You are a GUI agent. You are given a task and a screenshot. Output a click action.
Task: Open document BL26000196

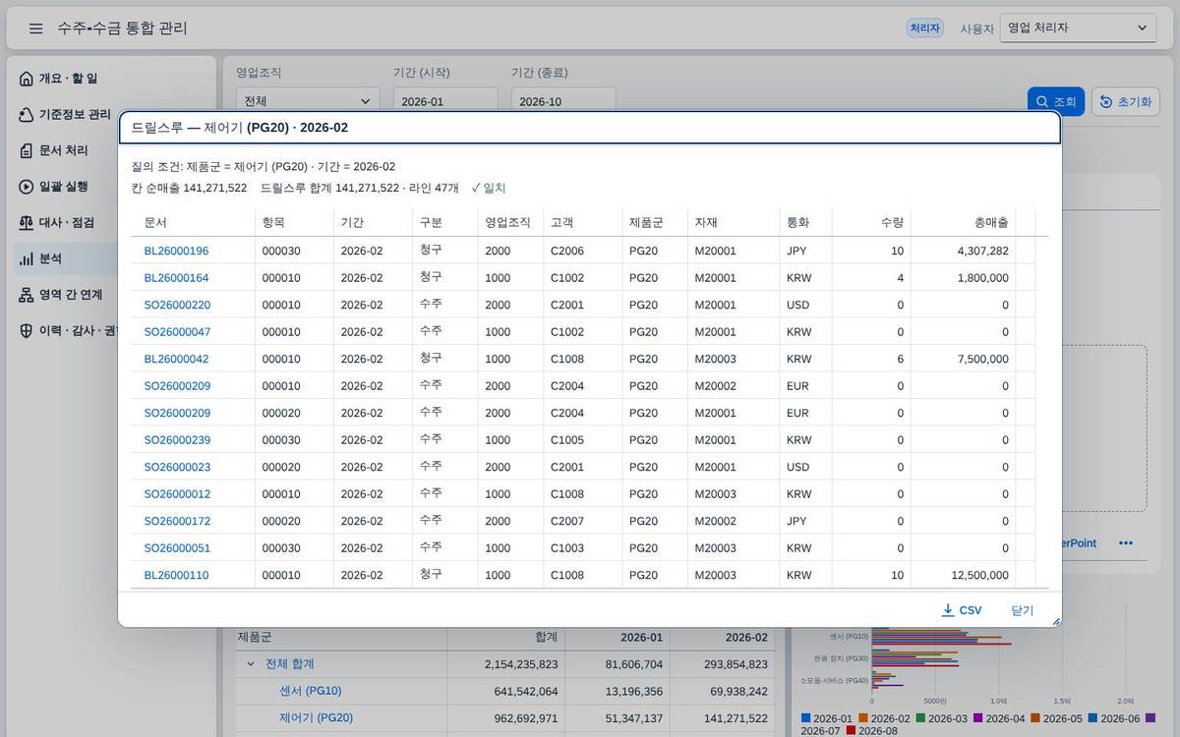pos(176,251)
